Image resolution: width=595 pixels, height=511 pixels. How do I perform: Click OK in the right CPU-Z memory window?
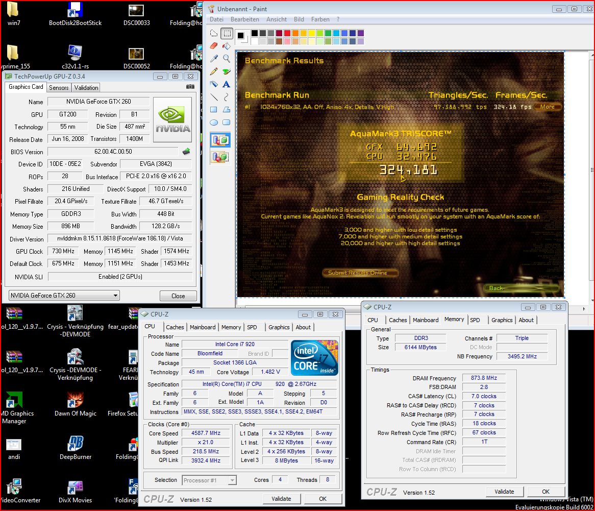tap(546, 492)
